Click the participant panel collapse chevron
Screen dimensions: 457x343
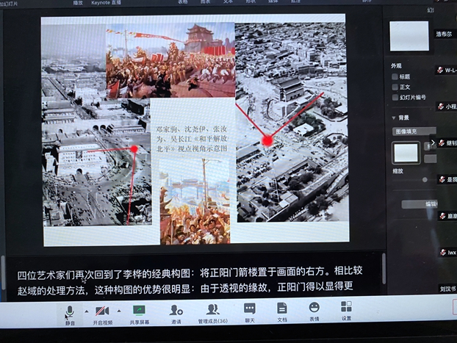(x=433, y=142)
